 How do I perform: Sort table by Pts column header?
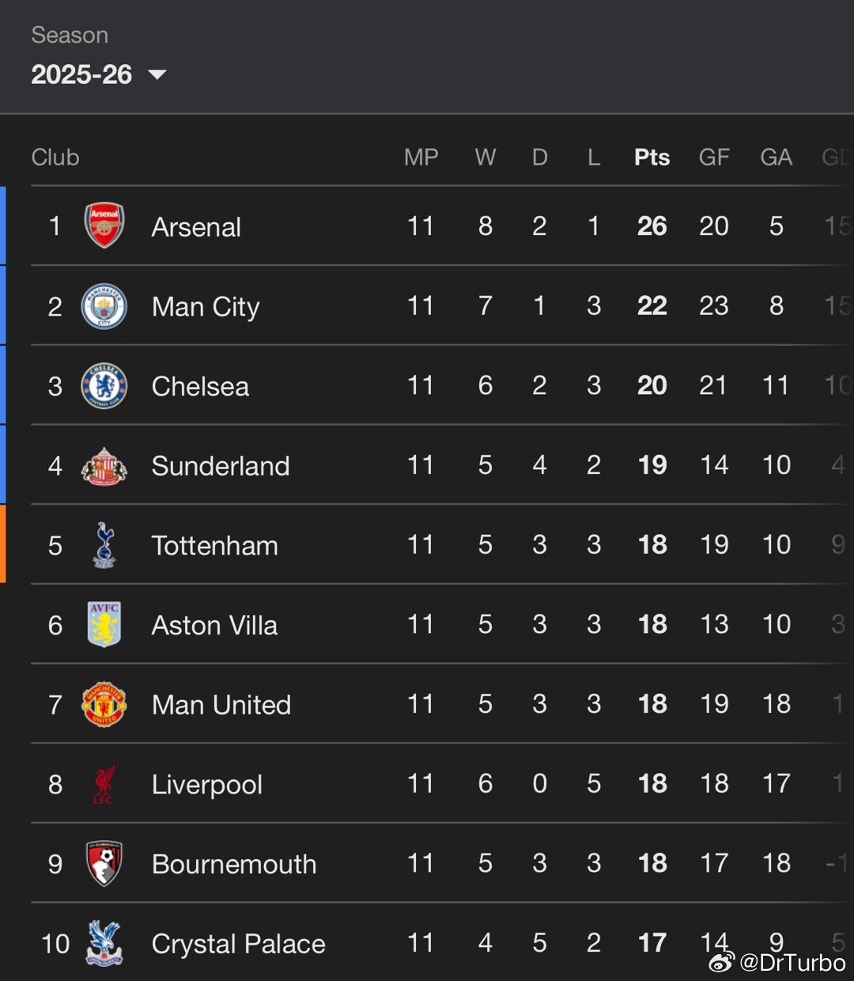[x=652, y=157]
